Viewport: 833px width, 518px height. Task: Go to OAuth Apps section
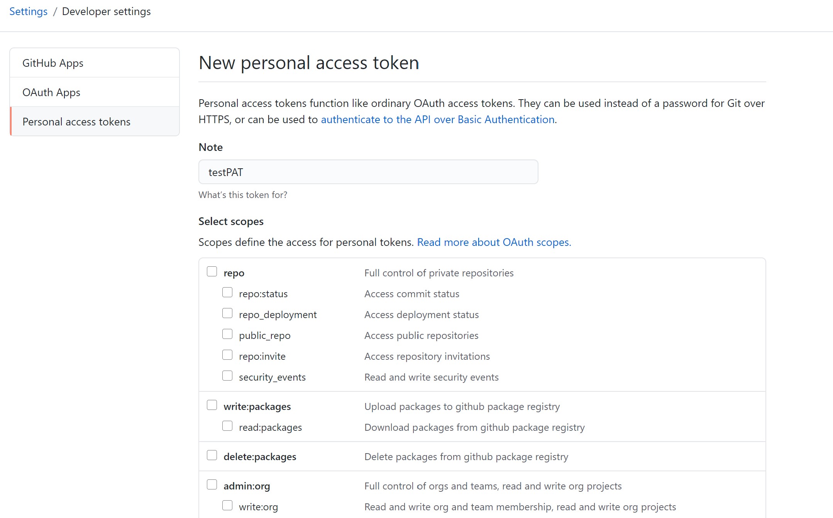pyautogui.click(x=95, y=92)
